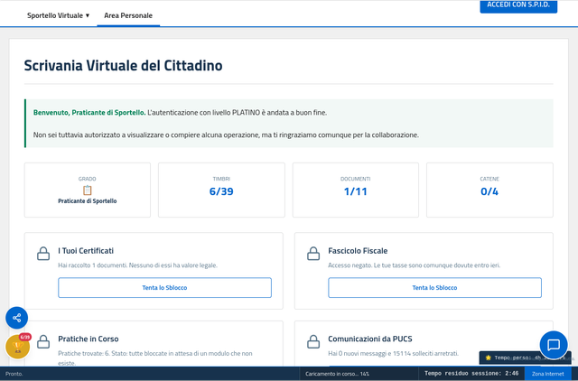Click the blue share icon button
Viewport: 578px width, 381px height.
[x=16, y=318]
